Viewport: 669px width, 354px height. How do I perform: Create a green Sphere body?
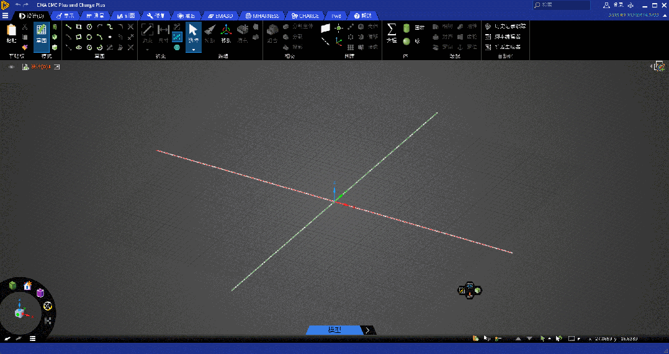(x=406, y=42)
